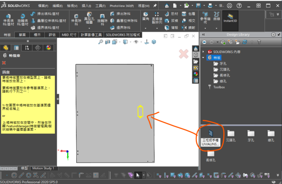Click the Design Library settings gear

click(x=273, y=35)
